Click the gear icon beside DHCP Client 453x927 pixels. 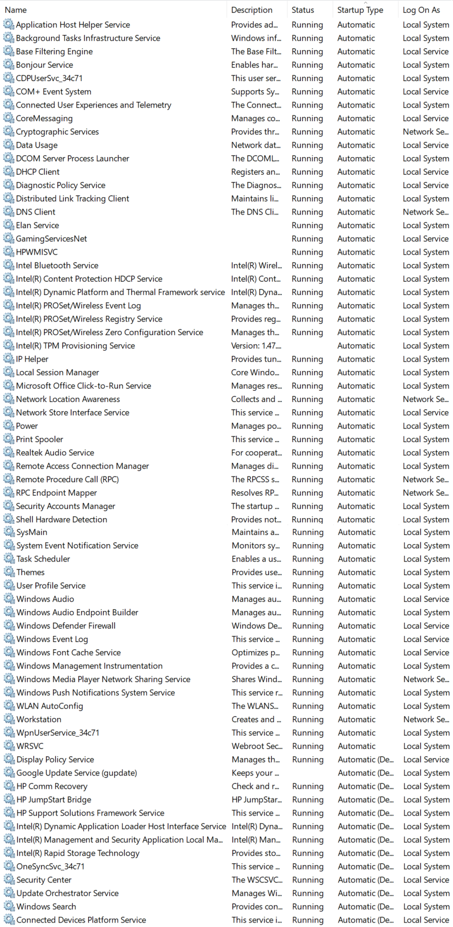tap(8, 172)
